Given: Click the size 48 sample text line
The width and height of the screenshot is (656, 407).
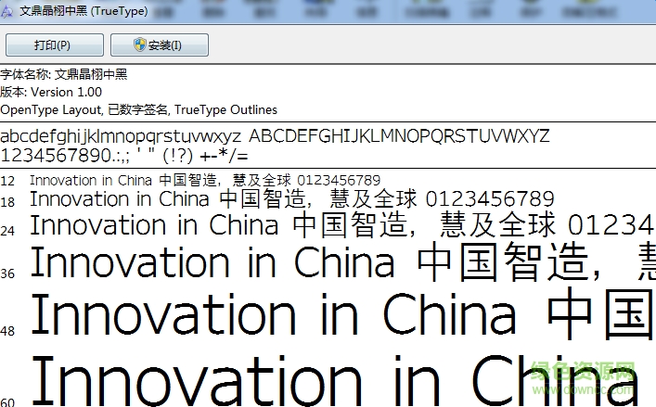Looking at the screenshot, I should coord(342,313).
